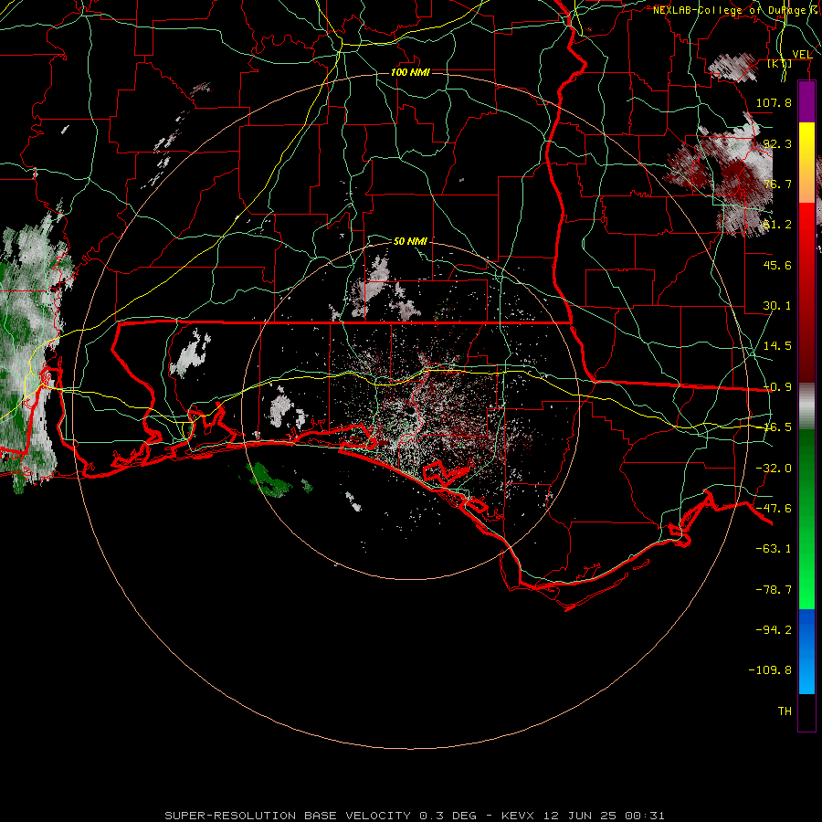The width and height of the screenshot is (822, 822).
Task: Select the -47.6 value on velocity scale
Action: 774,509
